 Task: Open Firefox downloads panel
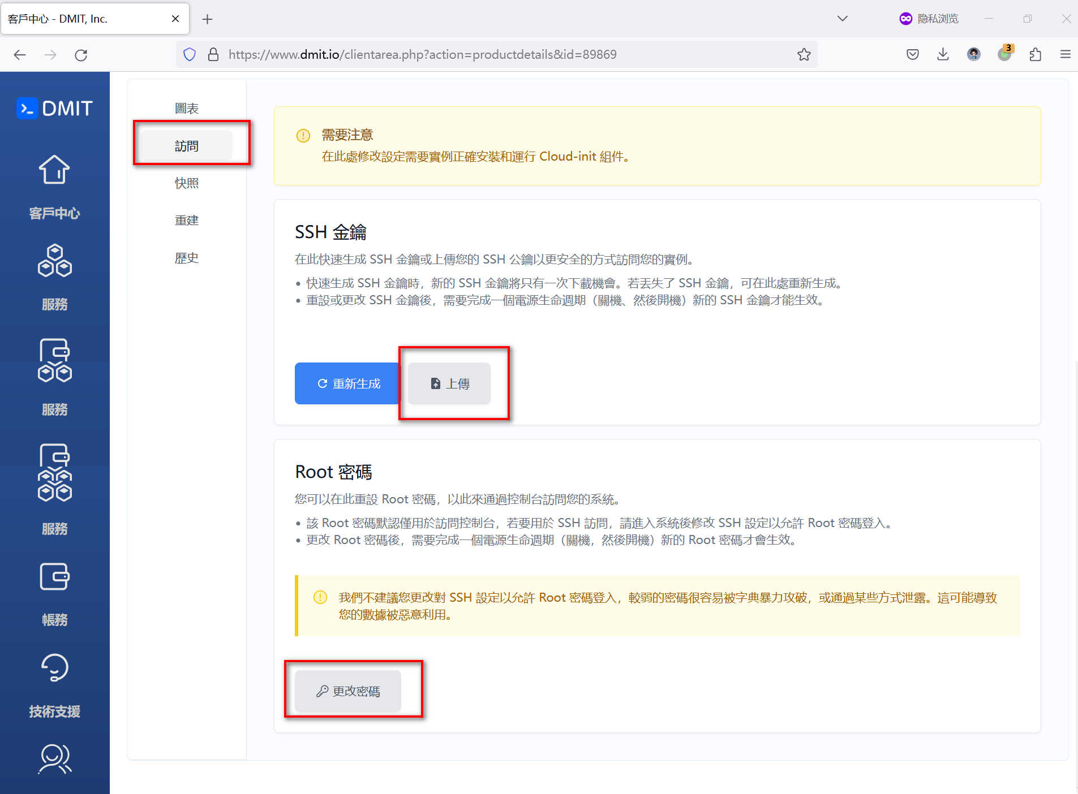943,54
